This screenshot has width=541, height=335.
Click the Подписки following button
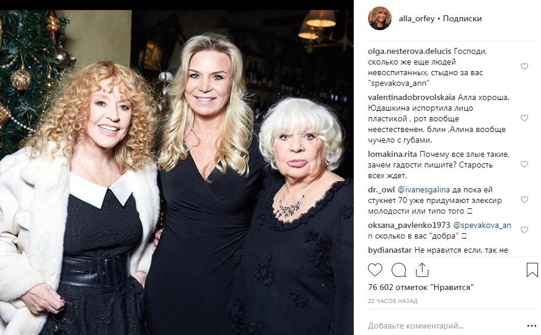tap(462, 18)
